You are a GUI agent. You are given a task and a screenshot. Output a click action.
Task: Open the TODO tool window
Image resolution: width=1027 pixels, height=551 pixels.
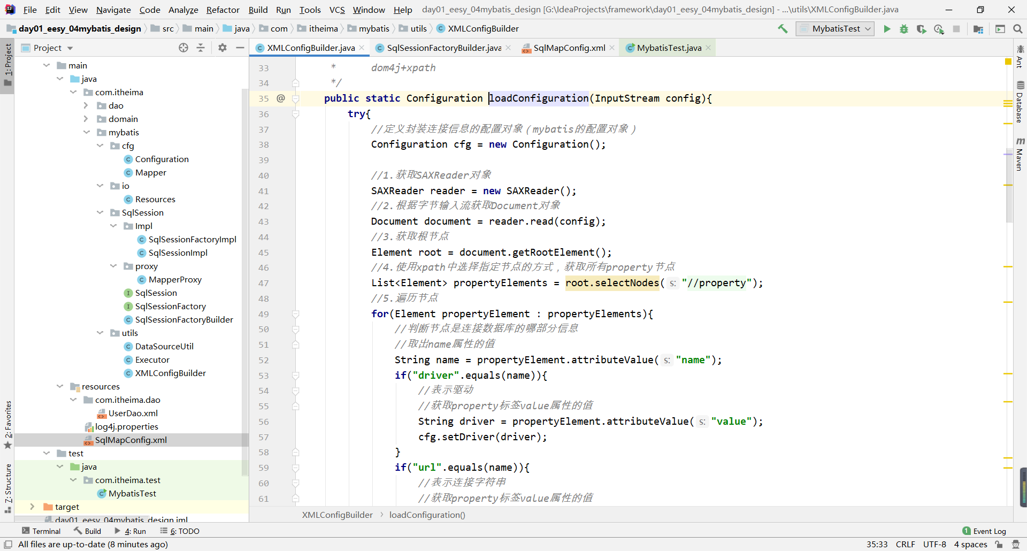pyautogui.click(x=180, y=531)
